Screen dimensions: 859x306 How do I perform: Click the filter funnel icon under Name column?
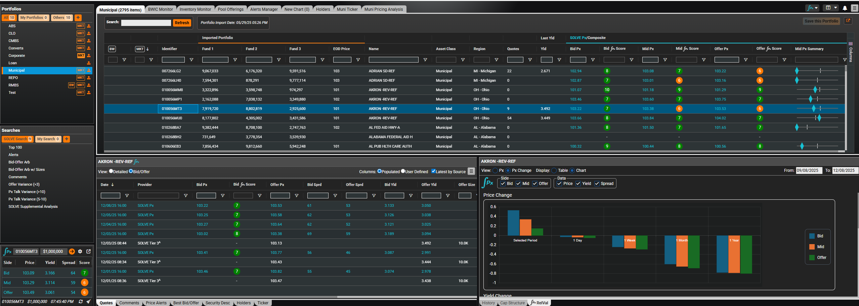click(x=425, y=60)
